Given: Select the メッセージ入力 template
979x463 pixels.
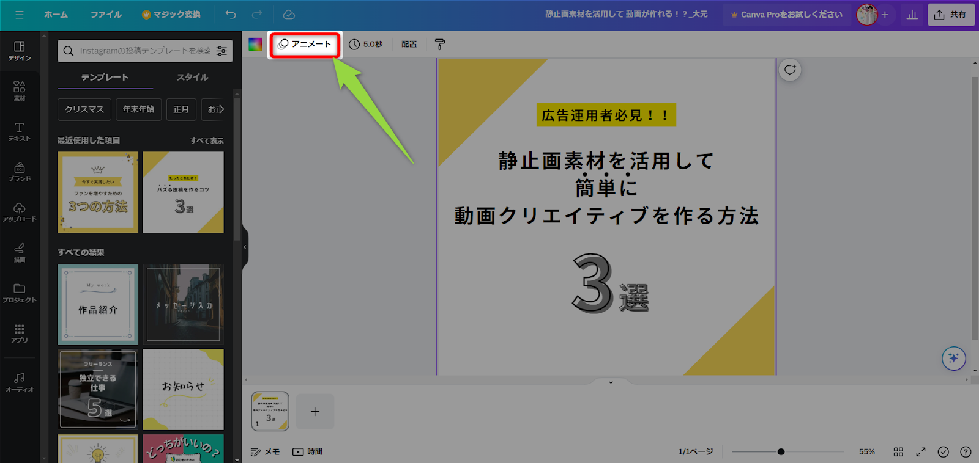Looking at the screenshot, I should 183,304.
